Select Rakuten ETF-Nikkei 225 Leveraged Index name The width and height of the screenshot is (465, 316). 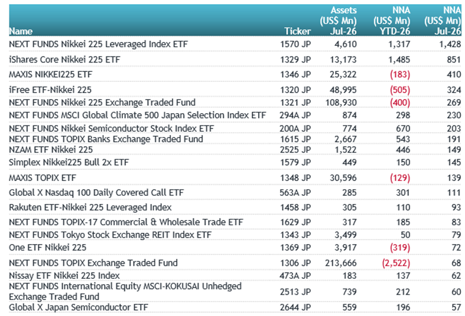coord(90,208)
